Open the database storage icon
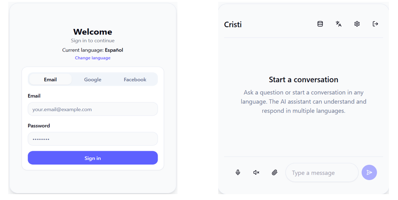Screen dimensions: 398x200 coord(320,24)
